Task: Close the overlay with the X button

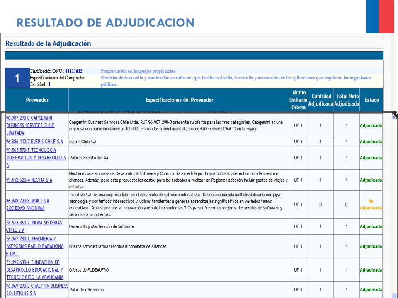Action: [x=396, y=114]
